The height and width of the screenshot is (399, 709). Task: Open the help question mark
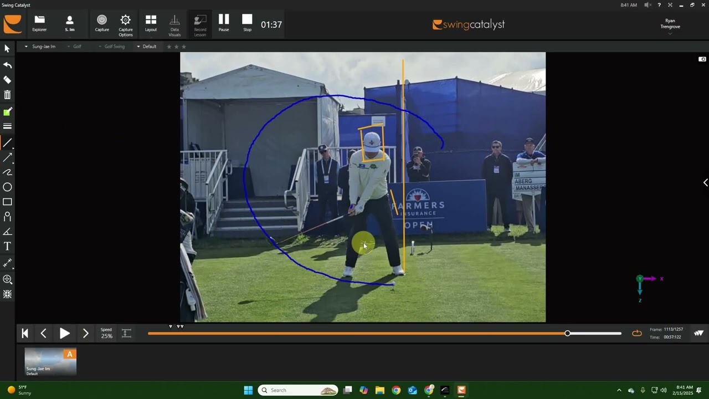click(x=659, y=5)
